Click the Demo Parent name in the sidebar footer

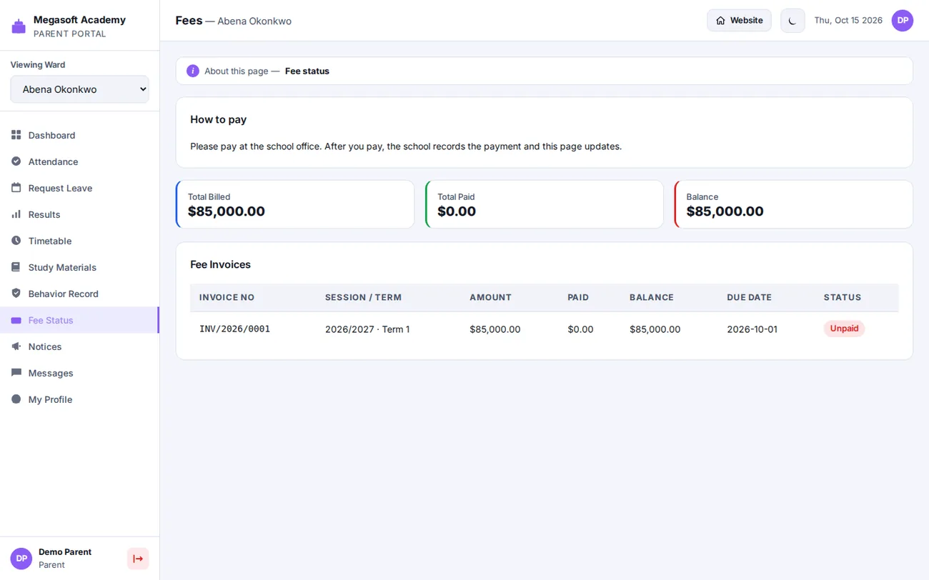click(65, 552)
